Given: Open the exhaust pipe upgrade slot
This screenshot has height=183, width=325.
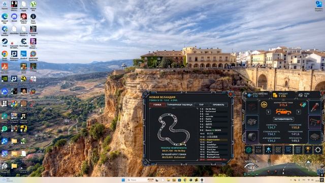Looking at the screenshot, I should (315, 122).
